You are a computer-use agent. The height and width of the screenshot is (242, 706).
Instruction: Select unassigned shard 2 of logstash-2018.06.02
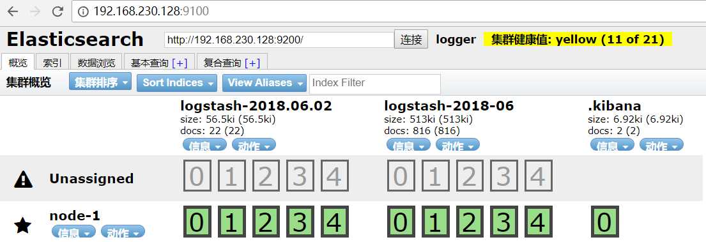pos(266,176)
